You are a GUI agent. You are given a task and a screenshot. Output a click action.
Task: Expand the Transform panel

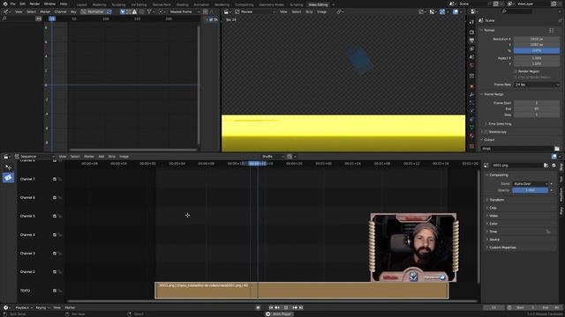point(496,200)
